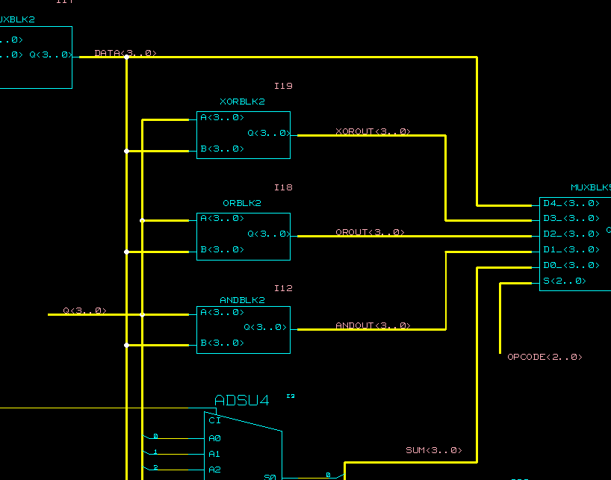The width and height of the screenshot is (611, 480).
Task: Select the SUM<3..0> bus label
Action: coord(433,450)
